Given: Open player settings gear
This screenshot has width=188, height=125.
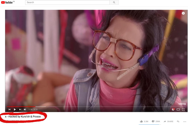Looking at the screenshot, I should point(173,109).
